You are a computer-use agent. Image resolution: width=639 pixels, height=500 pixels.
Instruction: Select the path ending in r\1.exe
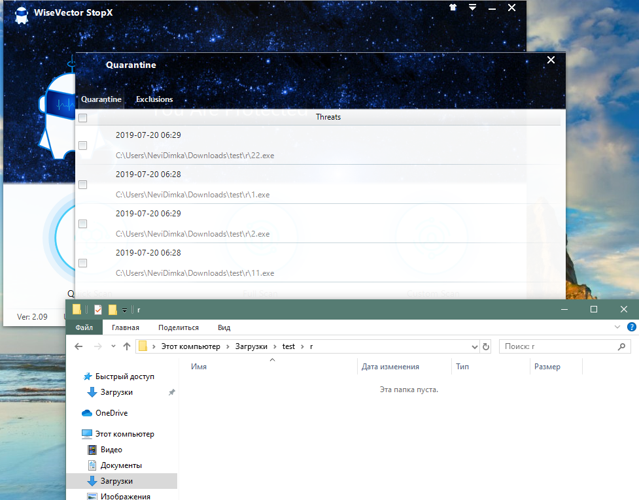pos(193,195)
